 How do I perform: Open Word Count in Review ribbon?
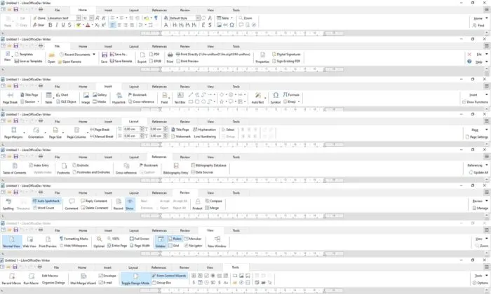pos(43,208)
